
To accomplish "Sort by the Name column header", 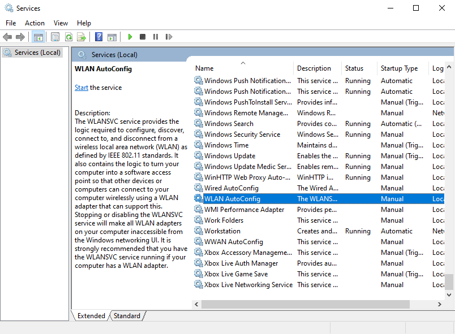I will tap(243, 68).
